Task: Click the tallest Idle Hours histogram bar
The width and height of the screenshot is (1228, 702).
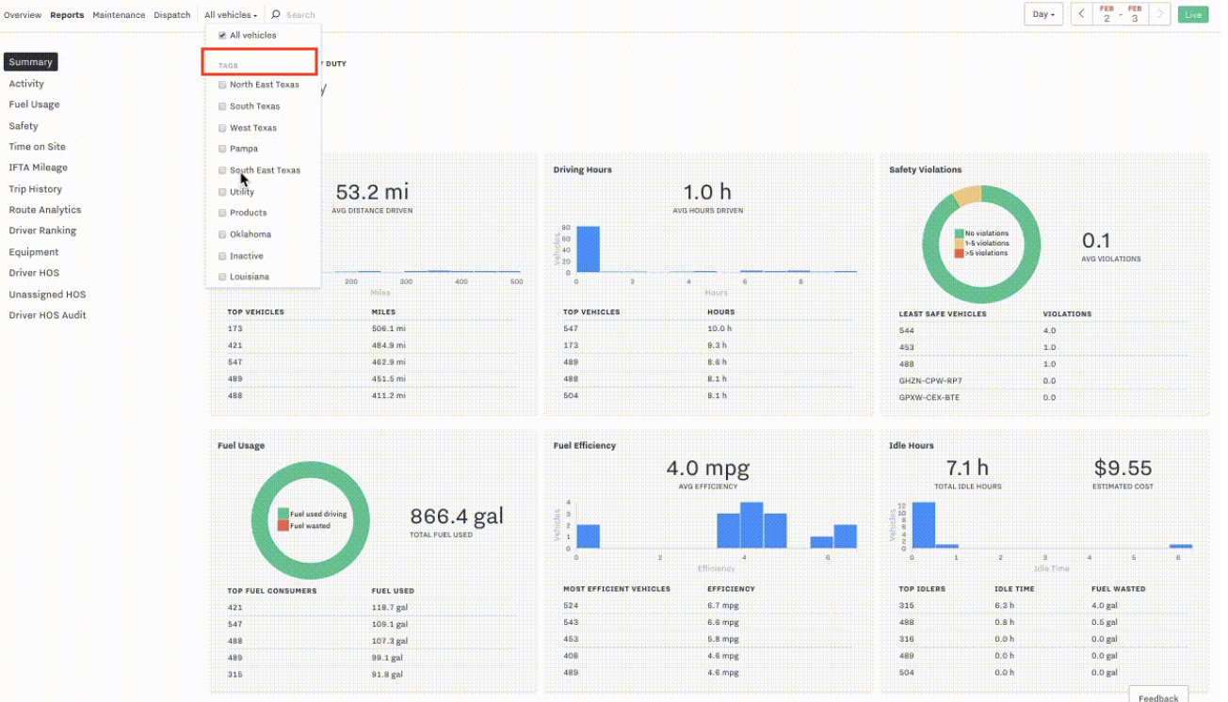Action: (x=923, y=524)
